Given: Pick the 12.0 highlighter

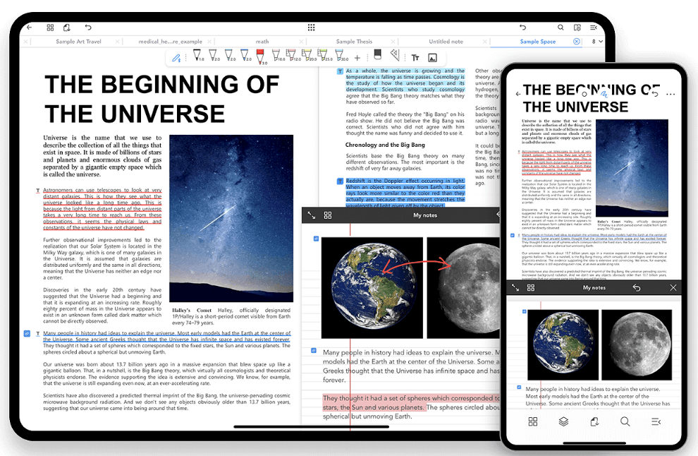Looking at the screenshot, I should [x=293, y=56].
